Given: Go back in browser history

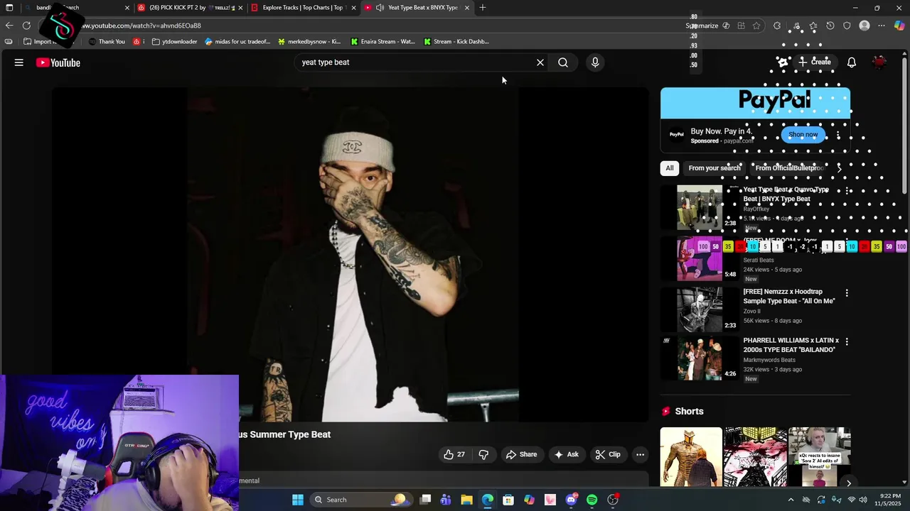Looking at the screenshot, I should point(9,26).
